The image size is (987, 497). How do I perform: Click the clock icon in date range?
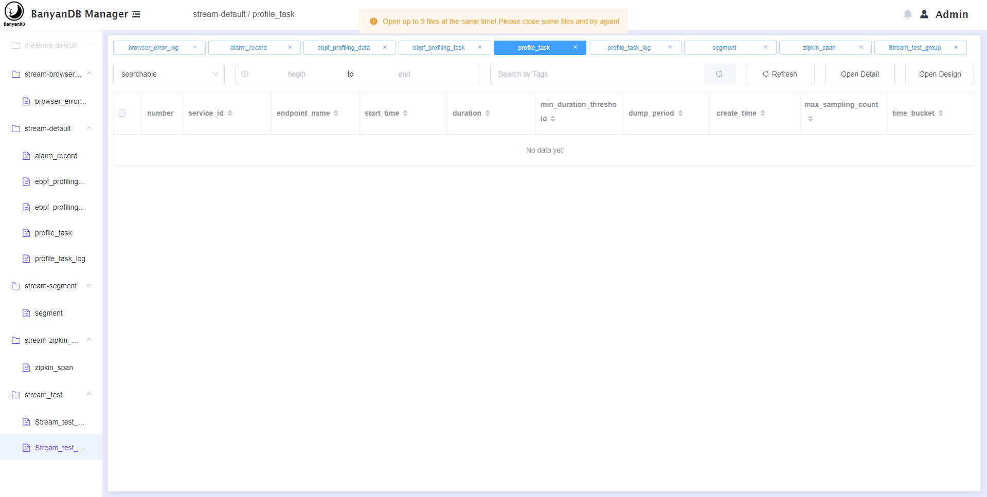(x=245, y=74)
